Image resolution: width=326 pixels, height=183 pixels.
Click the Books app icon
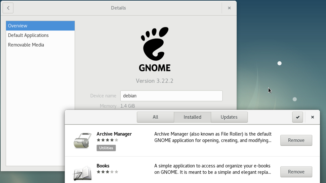(x=82, y=173)
